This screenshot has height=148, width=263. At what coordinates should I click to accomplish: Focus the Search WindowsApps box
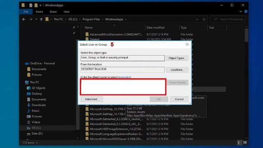228,19
